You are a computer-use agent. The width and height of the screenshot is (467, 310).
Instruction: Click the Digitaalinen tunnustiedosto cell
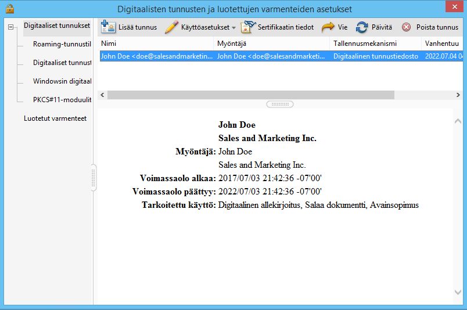(376, 56)
